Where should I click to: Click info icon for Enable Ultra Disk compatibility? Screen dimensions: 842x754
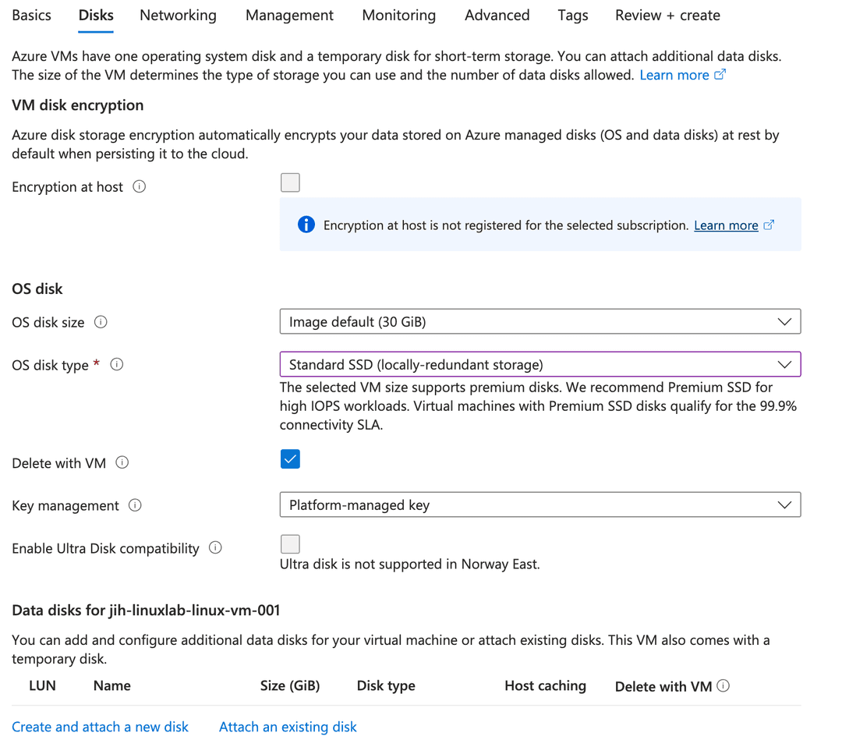pos(216,548)
